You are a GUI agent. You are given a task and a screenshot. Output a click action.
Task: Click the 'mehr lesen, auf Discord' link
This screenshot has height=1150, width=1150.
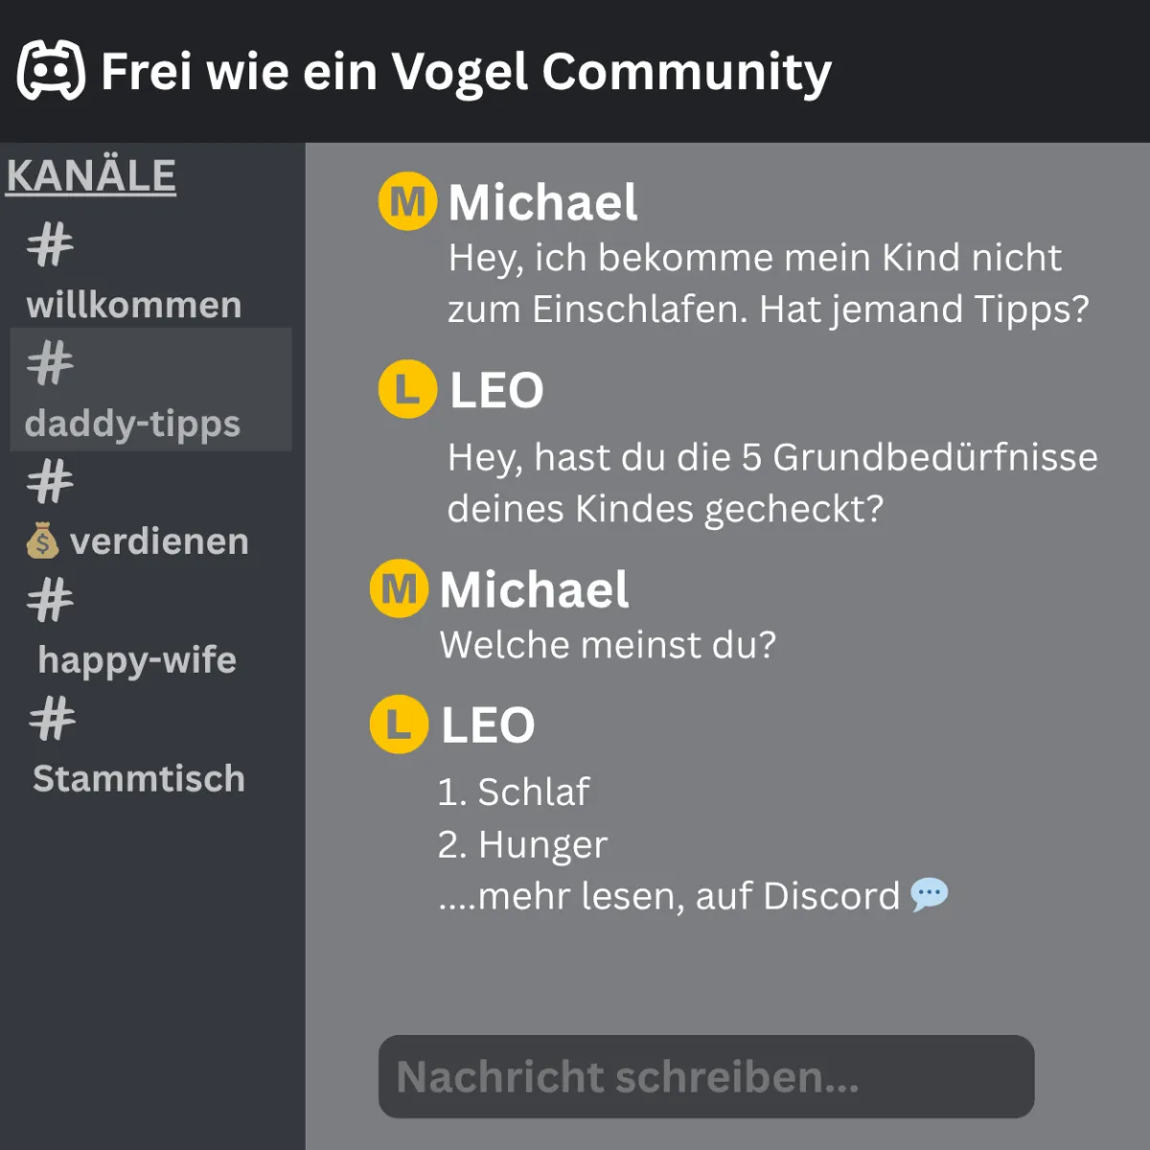[x=669, y=896]
